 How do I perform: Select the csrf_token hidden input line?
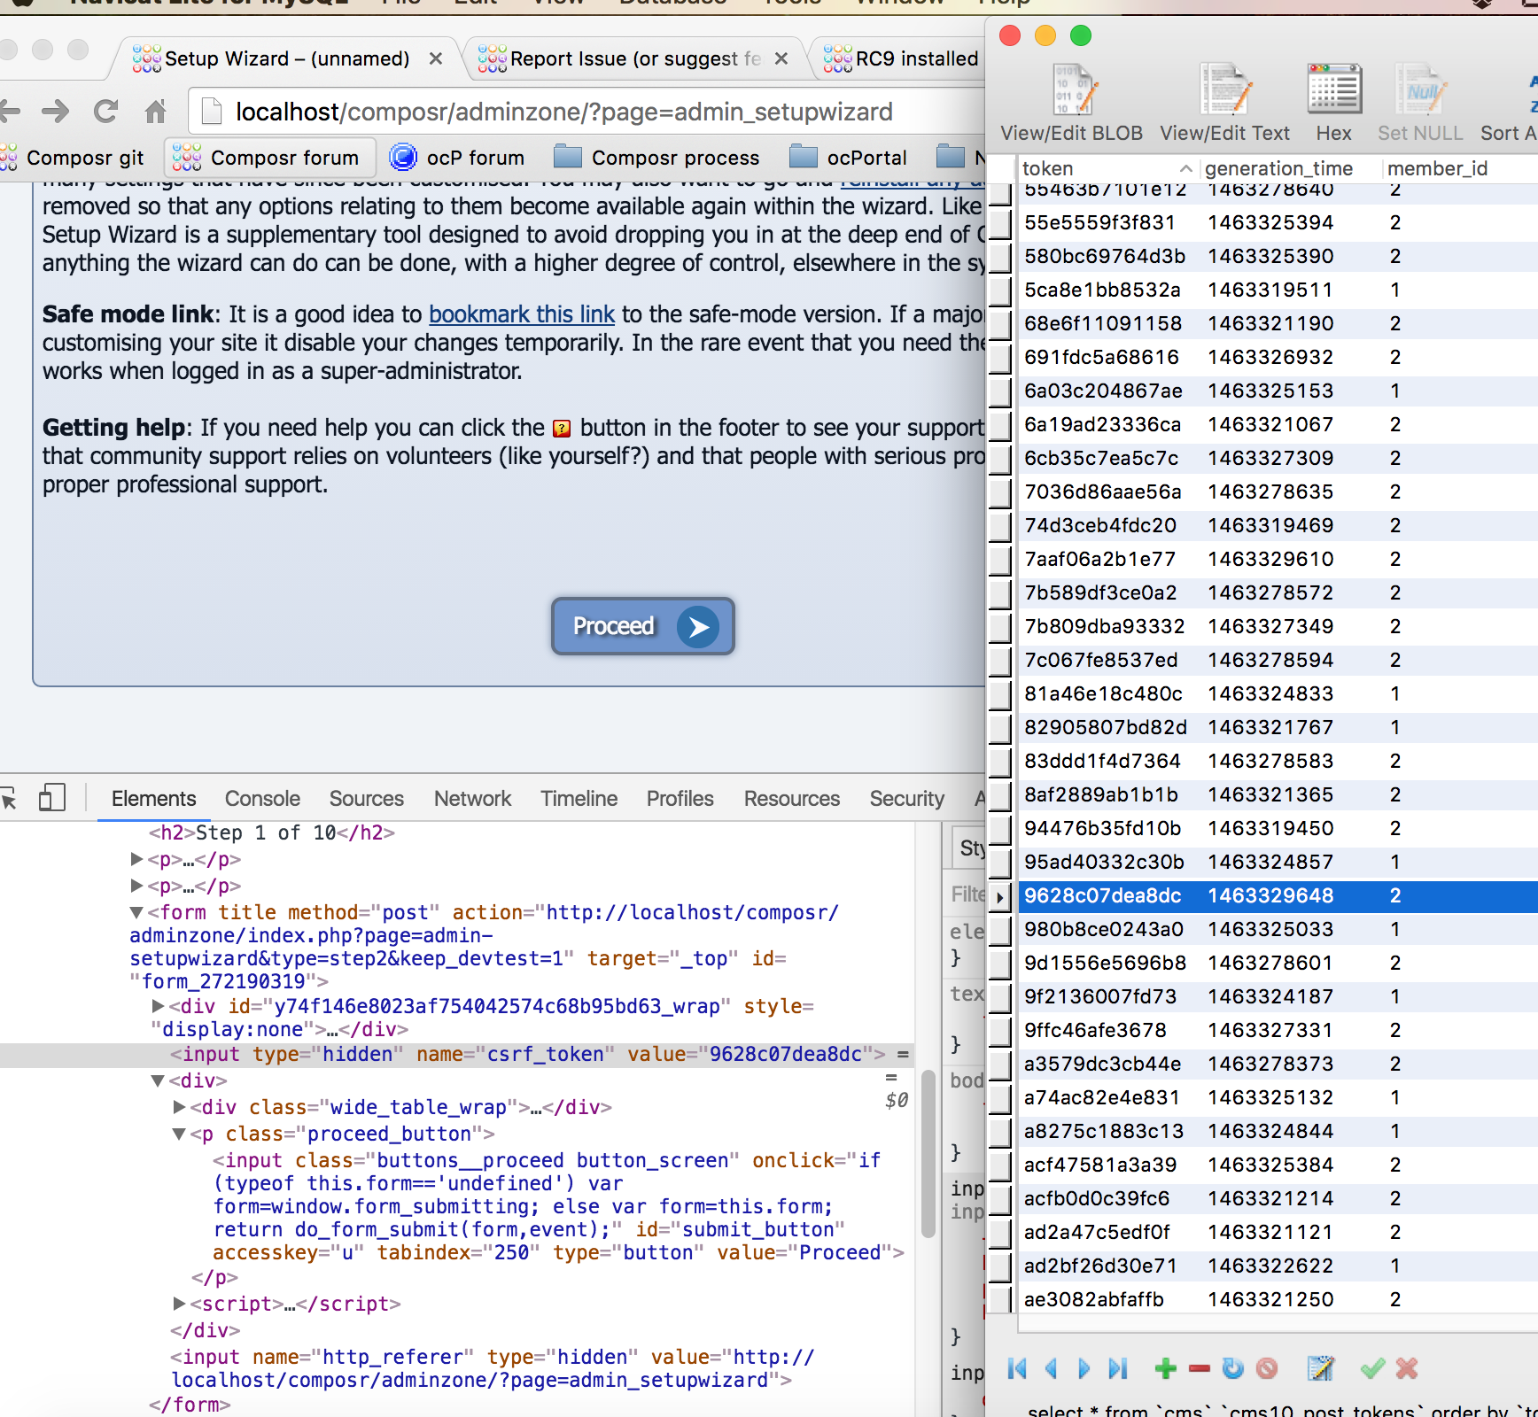[455, 1054]
